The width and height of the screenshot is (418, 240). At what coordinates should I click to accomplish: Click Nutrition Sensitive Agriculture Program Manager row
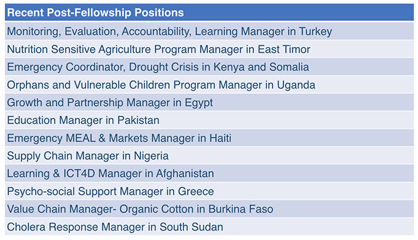tap(209, 49)
